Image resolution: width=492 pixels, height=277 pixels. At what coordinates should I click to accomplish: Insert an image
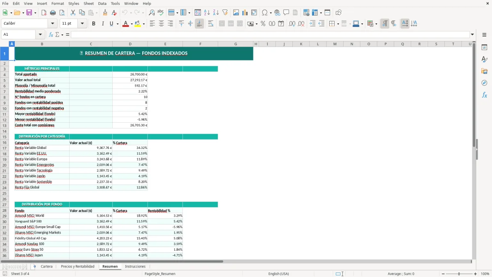point(236,13)
